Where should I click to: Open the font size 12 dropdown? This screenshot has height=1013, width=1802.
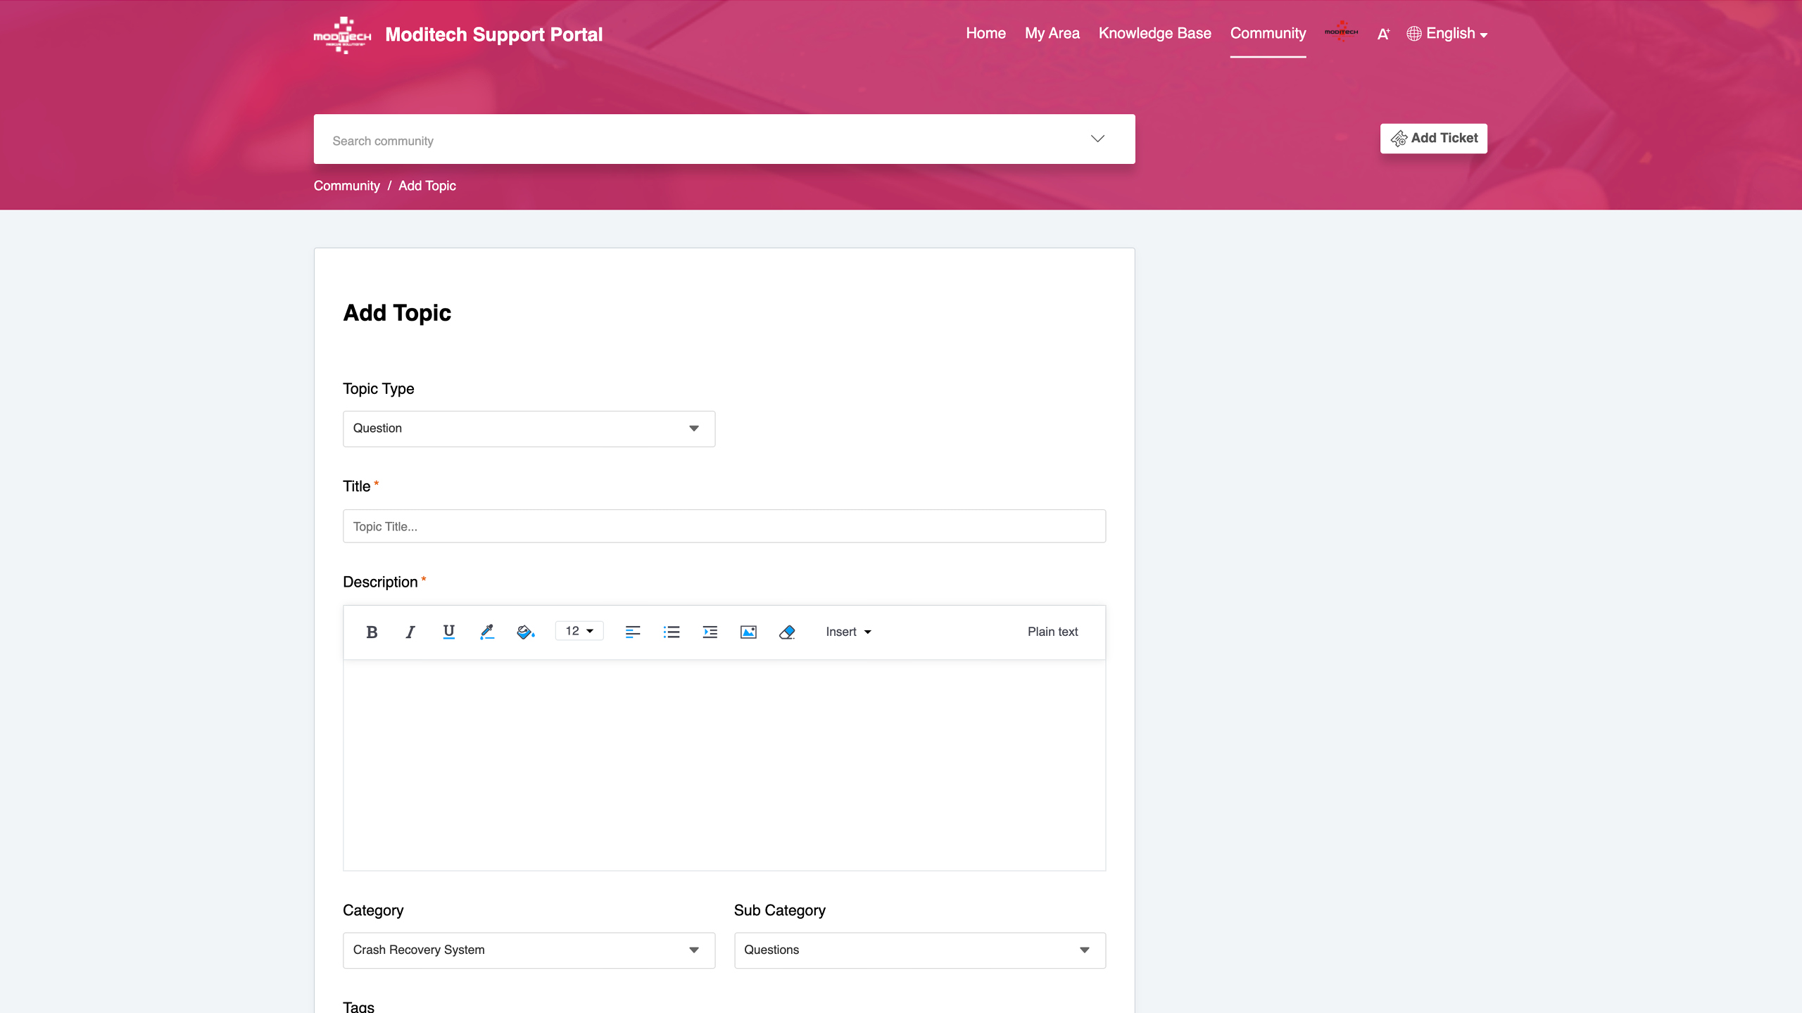click(x=579, y=631)
